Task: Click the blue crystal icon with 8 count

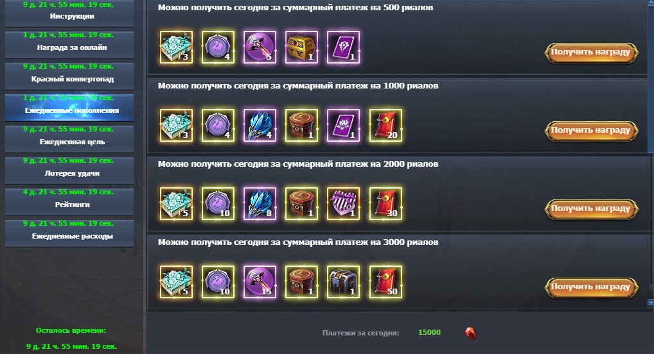Action: (x=260, y=204)
